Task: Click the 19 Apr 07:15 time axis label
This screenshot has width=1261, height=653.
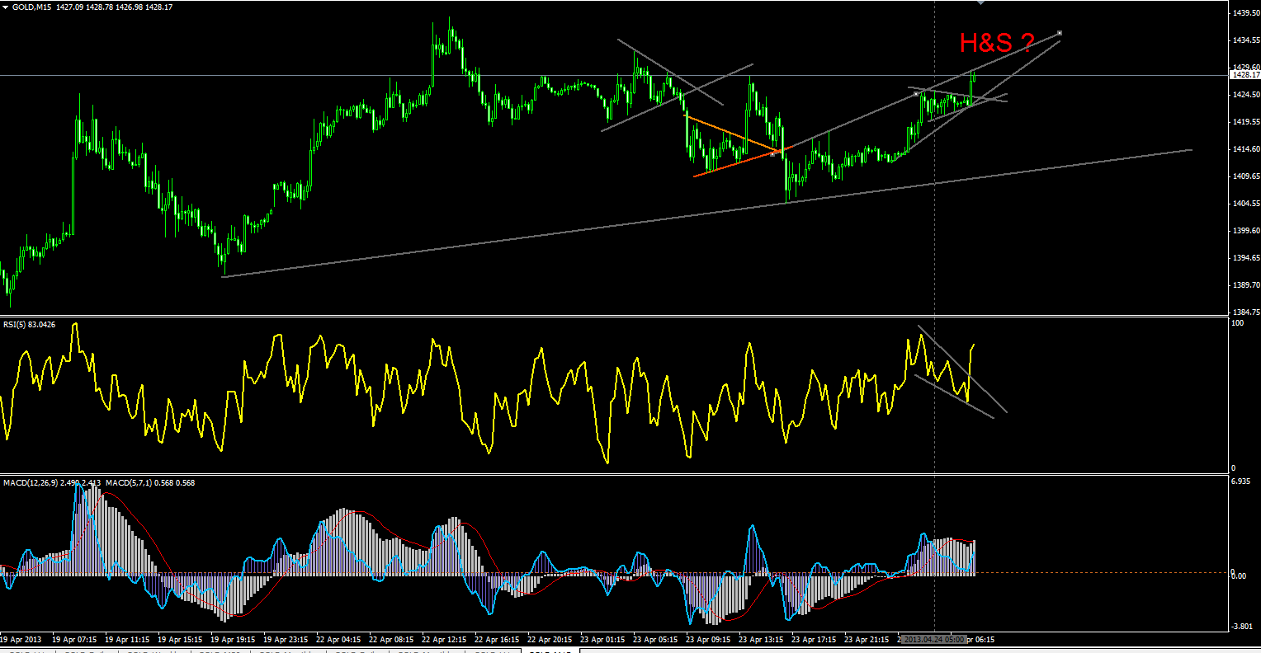Action: (74, 640)
